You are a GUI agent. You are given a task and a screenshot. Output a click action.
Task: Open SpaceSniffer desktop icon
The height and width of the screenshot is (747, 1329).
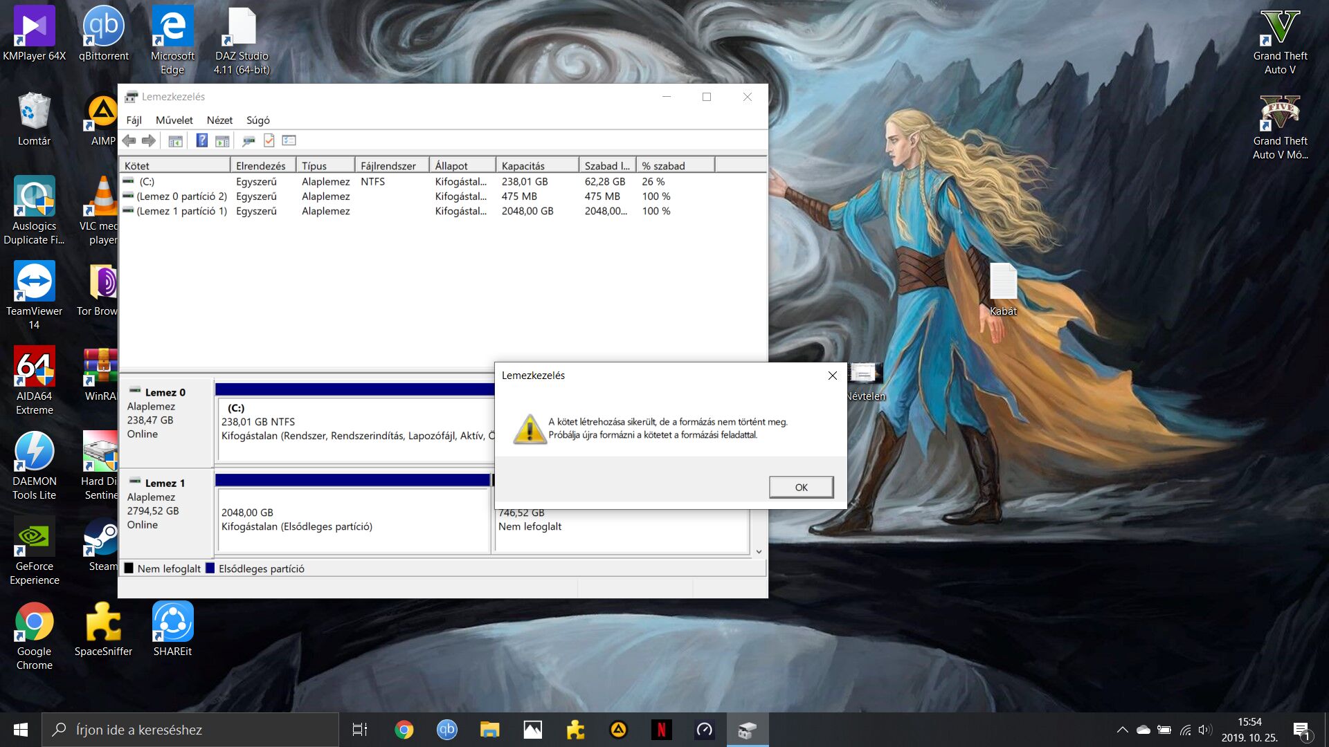coord(104,629)
